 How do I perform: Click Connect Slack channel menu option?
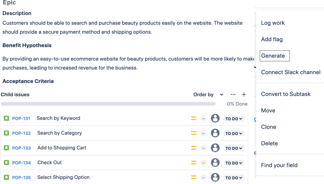290,72
